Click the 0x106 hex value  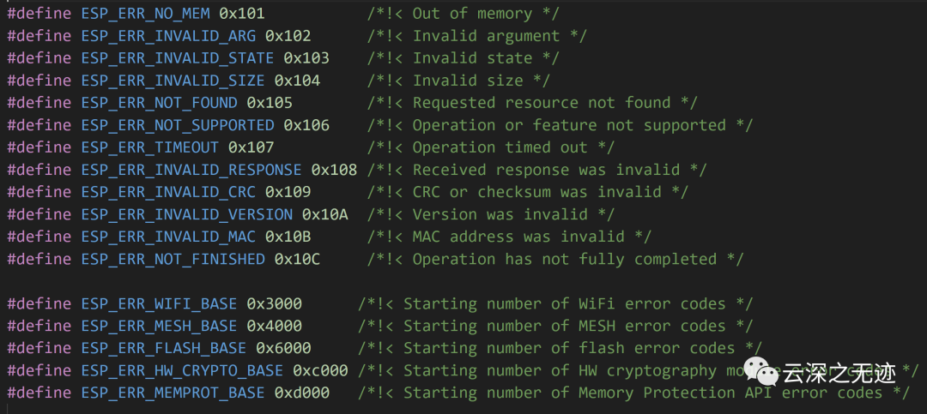(306, 125)
